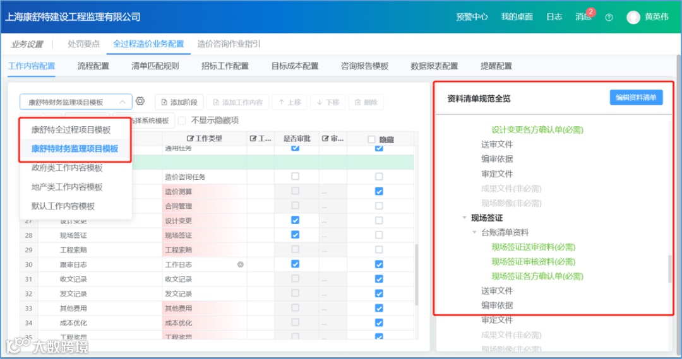Check 是否审批 for the 造价咨询任务 row
This screenshot has width=682, height=359.
pos(296,176)
